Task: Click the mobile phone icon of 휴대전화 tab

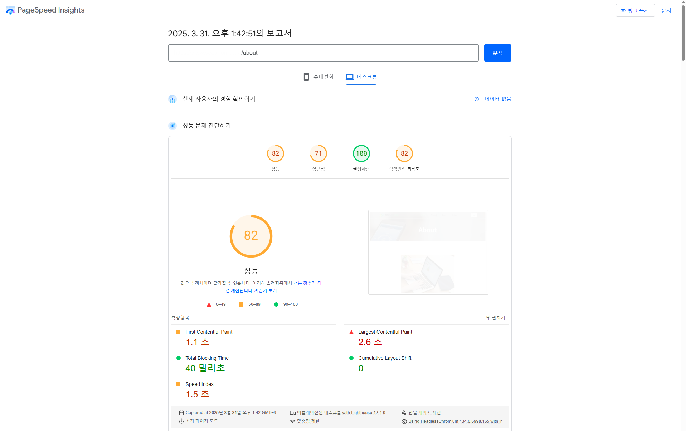Action: pyautogui.click(x=306, y=77)
